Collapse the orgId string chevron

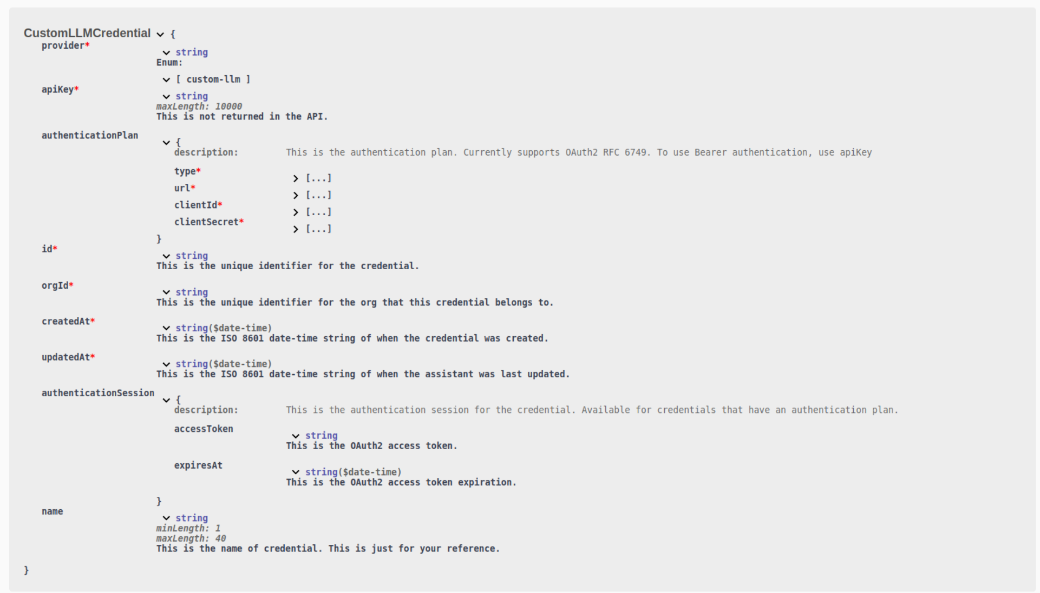(x=166, y=292)
